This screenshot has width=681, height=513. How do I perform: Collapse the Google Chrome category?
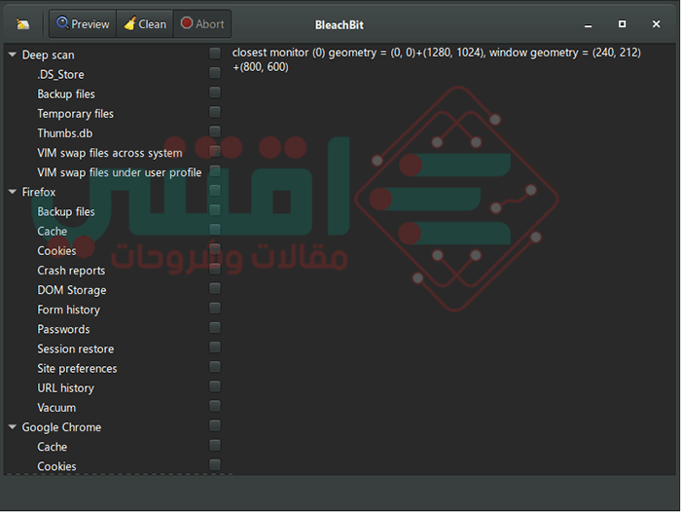tap(13, 427)
